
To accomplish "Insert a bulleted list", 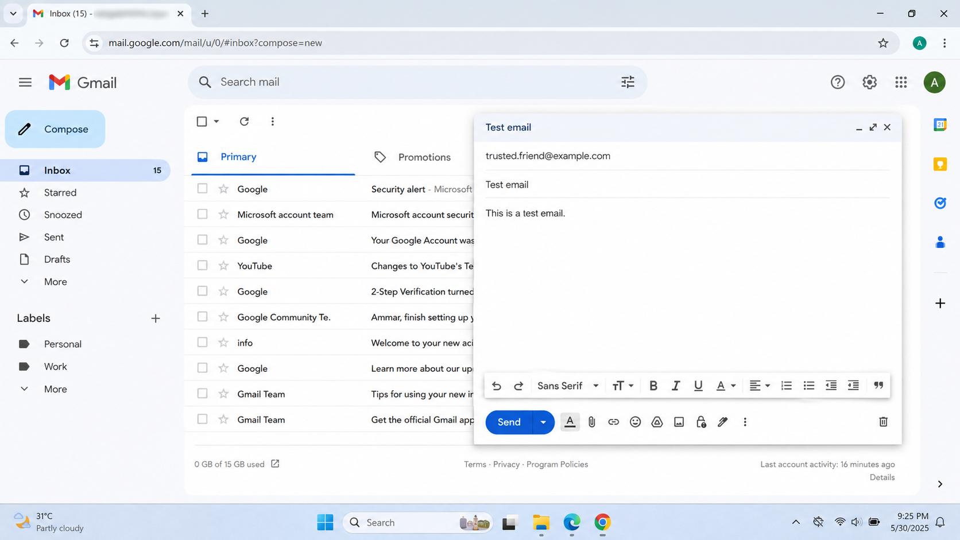I will point(809,386).
